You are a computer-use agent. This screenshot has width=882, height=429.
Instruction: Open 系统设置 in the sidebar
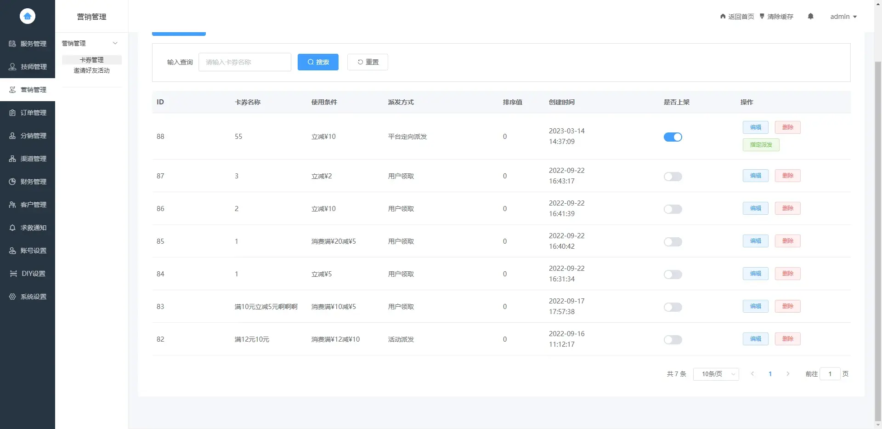(28, 297)
